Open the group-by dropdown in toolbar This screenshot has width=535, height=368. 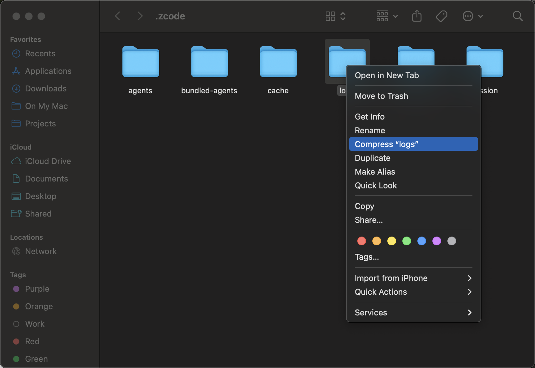click(x=387, y=16)
